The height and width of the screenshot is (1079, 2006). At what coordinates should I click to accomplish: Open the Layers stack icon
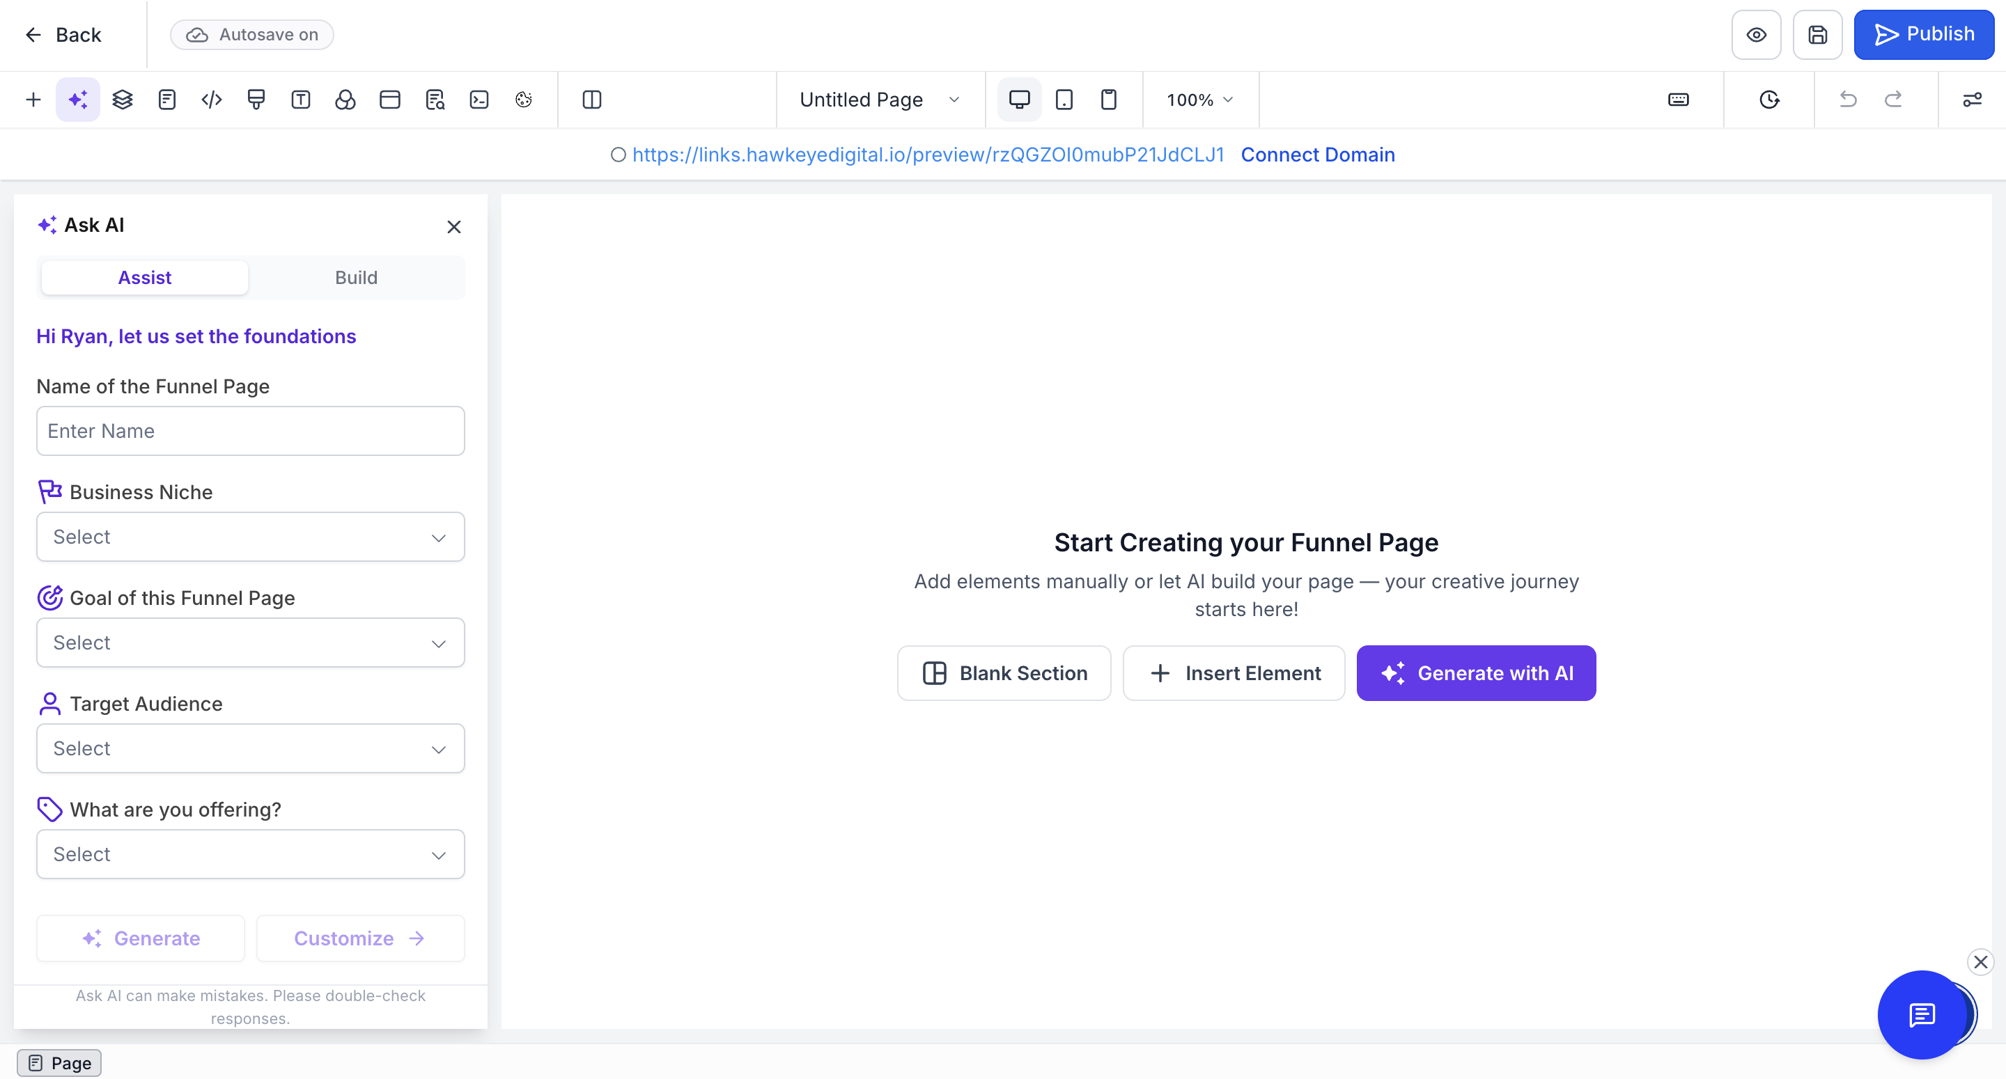[123, 100]
